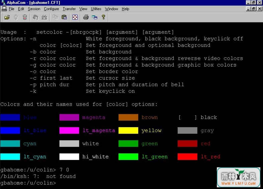Click the full-screen arrows toolbar icon
The width and height of the screenshot is (263, 189).
(x=75, y=17)
